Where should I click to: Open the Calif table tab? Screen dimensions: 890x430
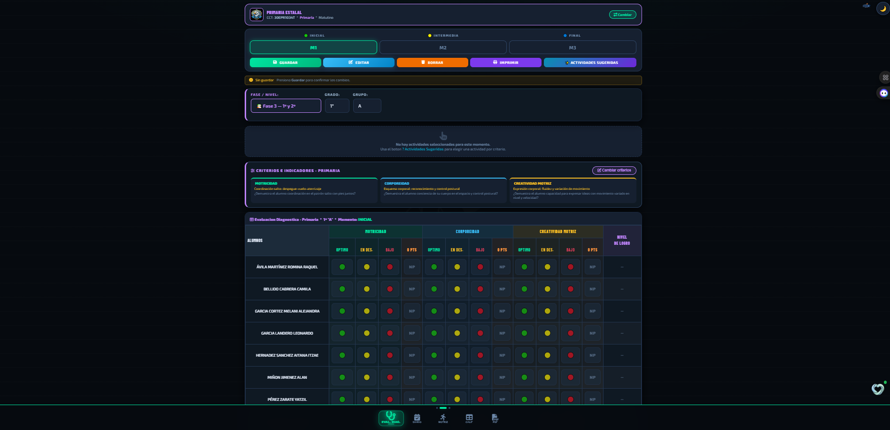click(469, 418)
